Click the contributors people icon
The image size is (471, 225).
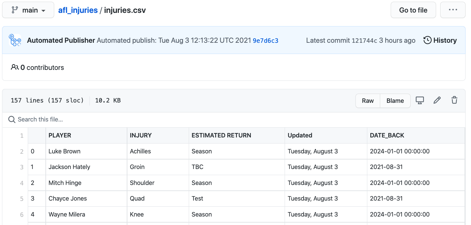(x=15, y=67)
